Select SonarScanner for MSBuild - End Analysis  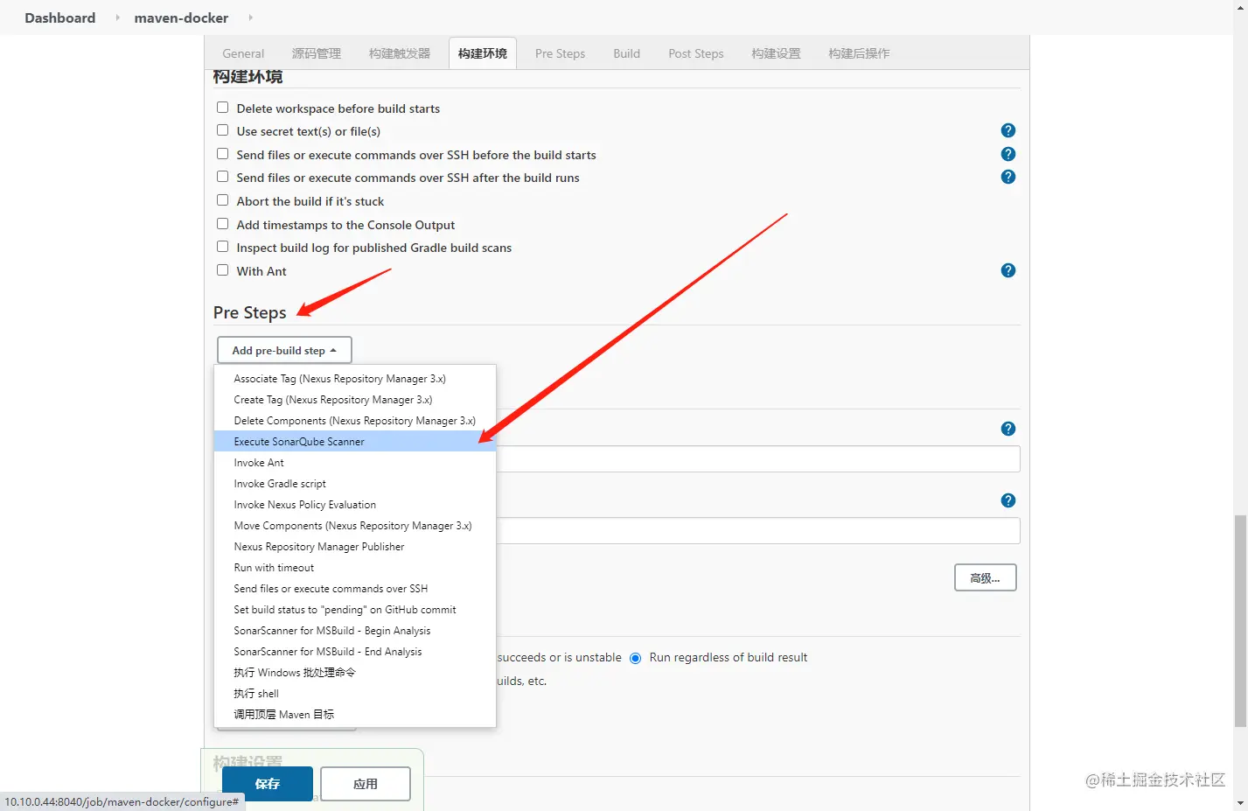pyautogui.click(x=355, y=652)
